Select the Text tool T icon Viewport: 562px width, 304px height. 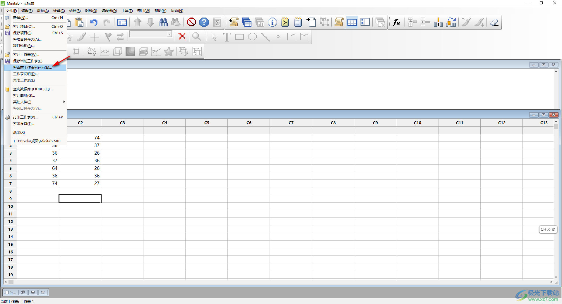click(227, 37)
